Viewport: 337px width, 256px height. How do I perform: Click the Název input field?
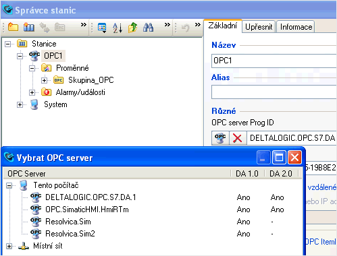[274, 61]
